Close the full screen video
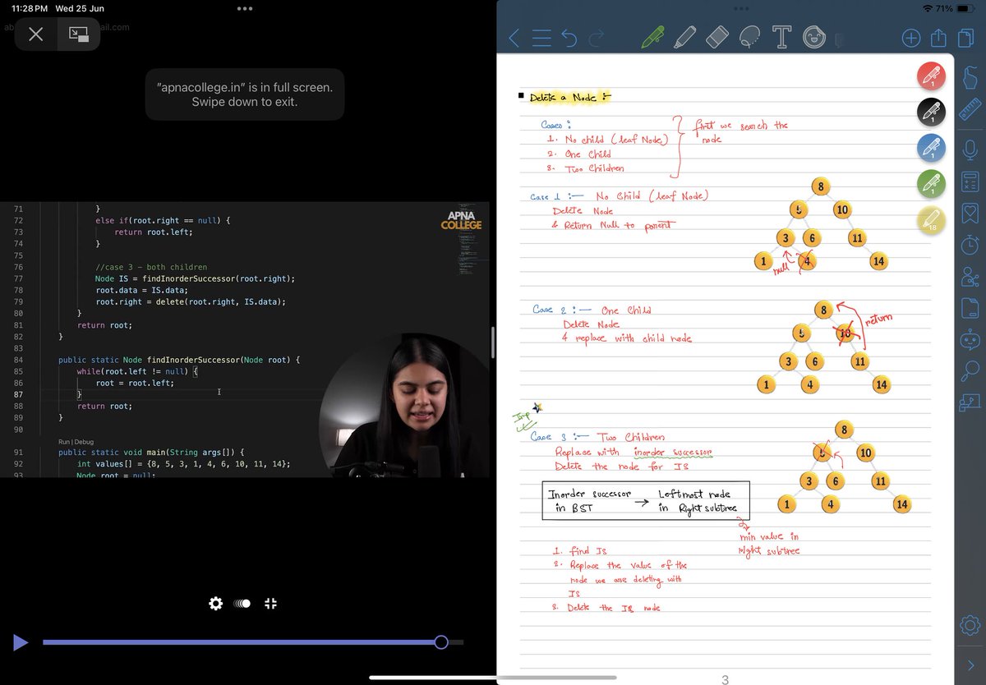Image resolution: width=986 pixels, height=685 pixels. point(35,34)
